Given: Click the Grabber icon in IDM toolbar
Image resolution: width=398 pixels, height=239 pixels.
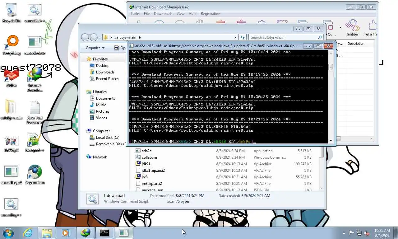Looking at the screenshot, I should point(353,28).
